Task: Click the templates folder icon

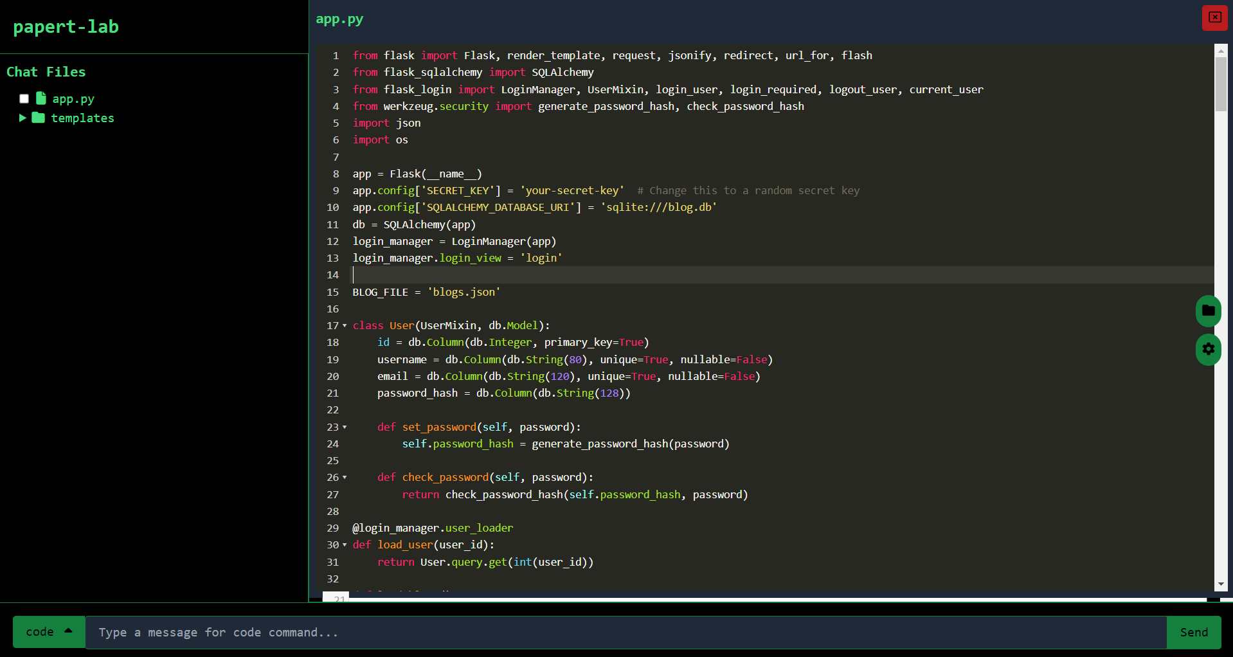Action: click(x=39, y=118)
